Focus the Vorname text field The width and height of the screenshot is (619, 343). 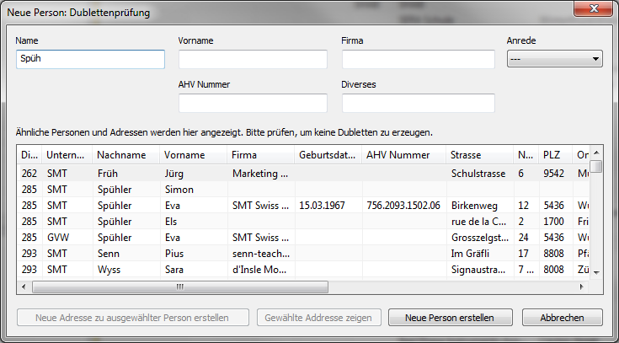click(x=253, y=59)
